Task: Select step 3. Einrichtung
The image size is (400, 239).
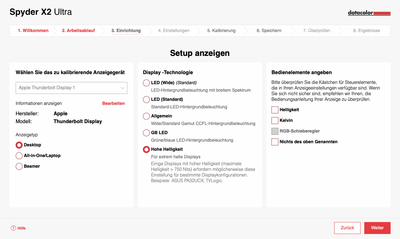Action: point(126,31)
